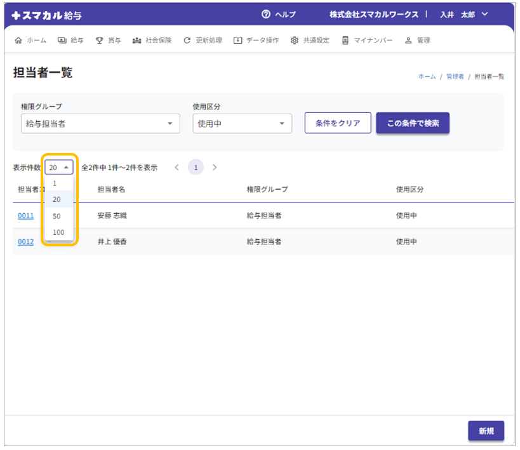Click the 条件をクリア button
Viewport: 520px width, 450px height.
coord(338,123)
